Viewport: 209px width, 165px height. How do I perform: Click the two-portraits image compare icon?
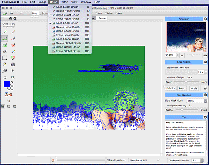point(8,95)
